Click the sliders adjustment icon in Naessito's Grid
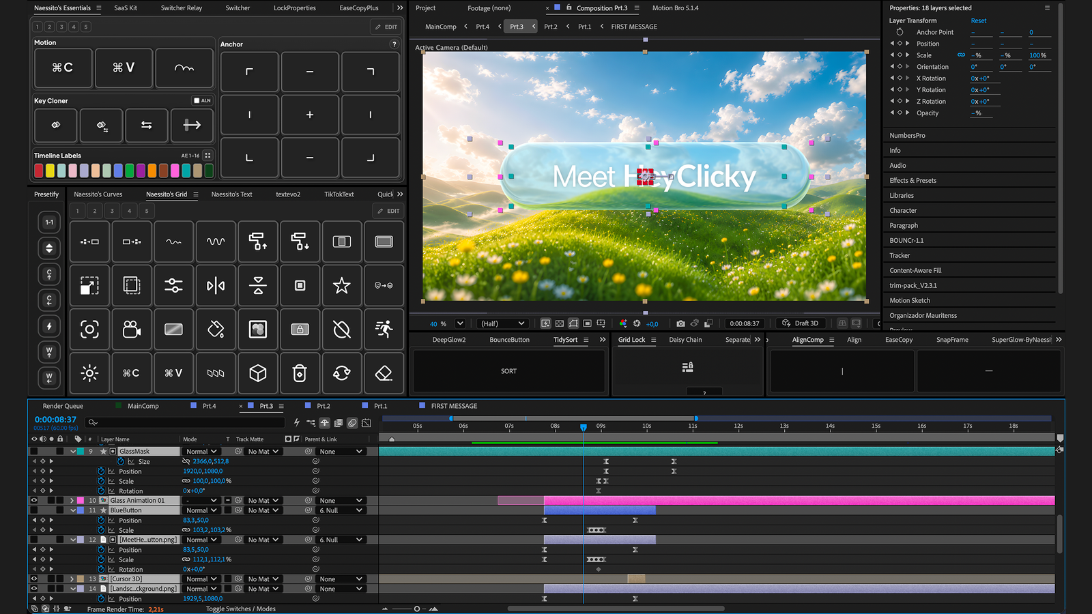This screenshot has width=1092, height=614. point(173,286)
